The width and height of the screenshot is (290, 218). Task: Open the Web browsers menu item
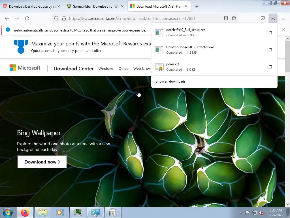coord(142,69)
